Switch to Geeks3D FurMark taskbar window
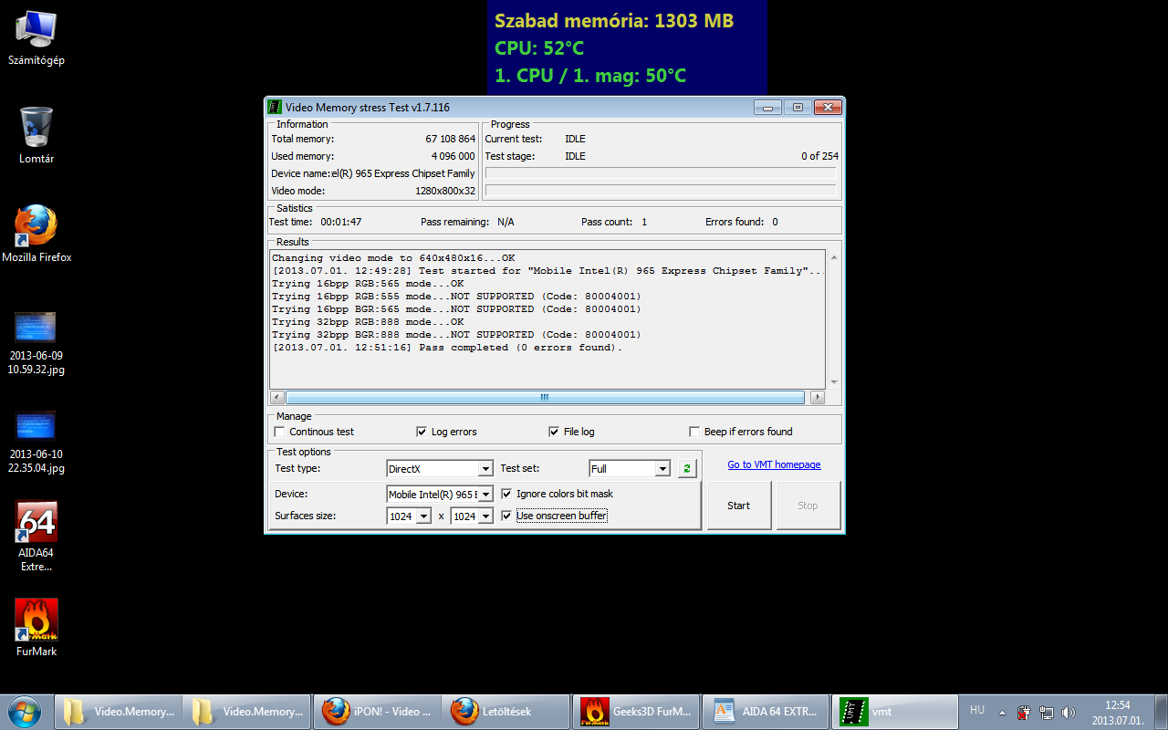The image size is (1168, 730). coord(637,712)
